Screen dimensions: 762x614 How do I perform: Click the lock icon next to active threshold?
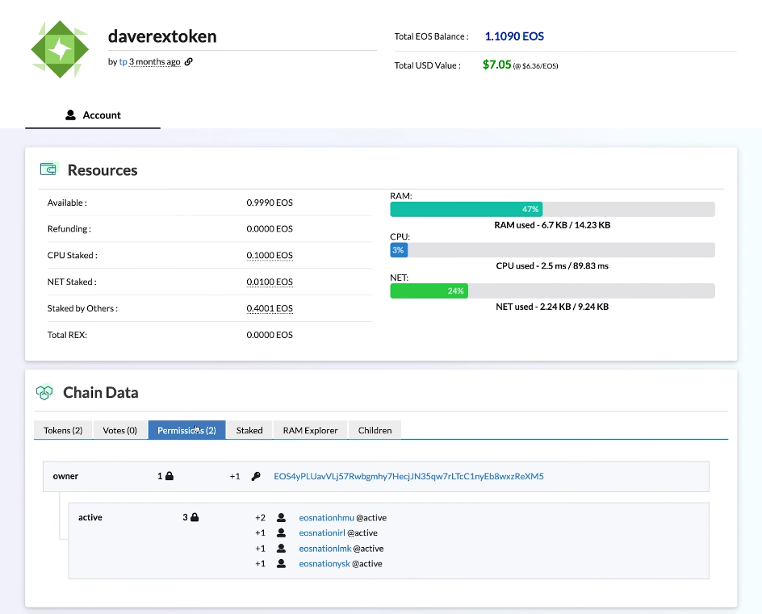click(195, 517)
